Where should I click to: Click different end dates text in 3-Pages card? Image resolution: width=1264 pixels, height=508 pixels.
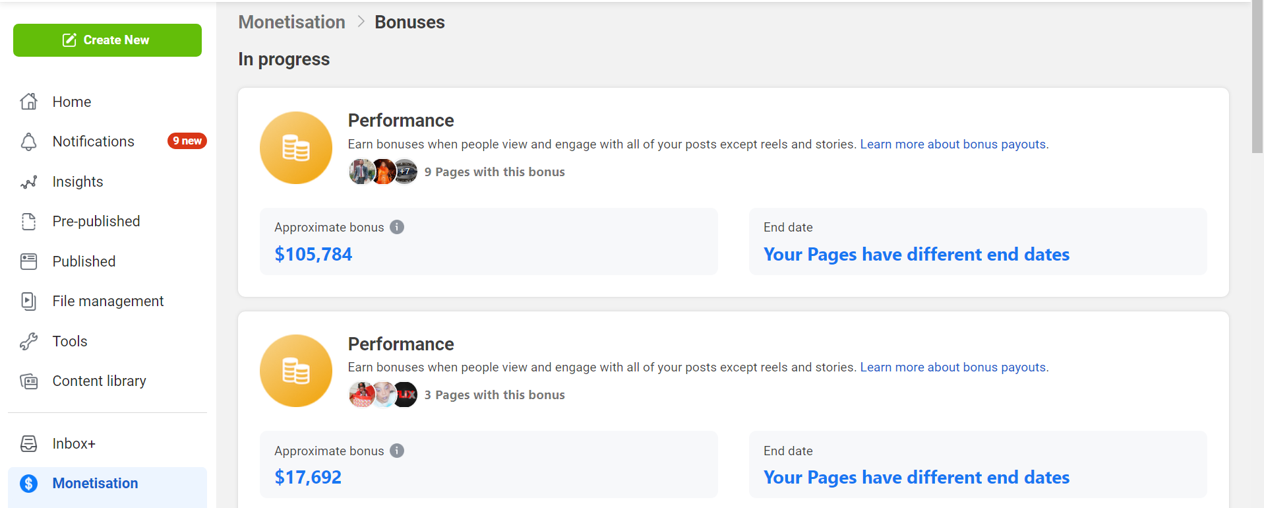click(917, 478)
